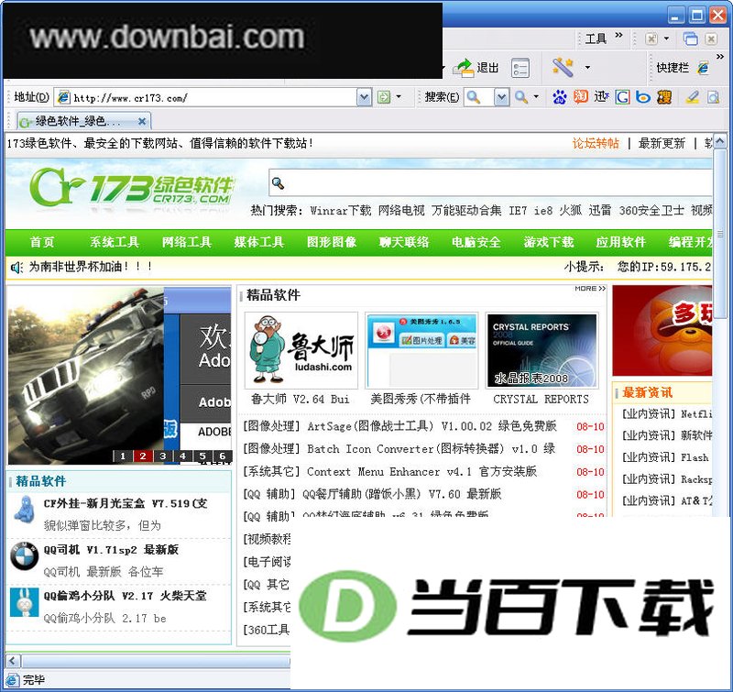733x692 pixels.
Task: Click the green Go button next to address bar
Action: point(384,97)
